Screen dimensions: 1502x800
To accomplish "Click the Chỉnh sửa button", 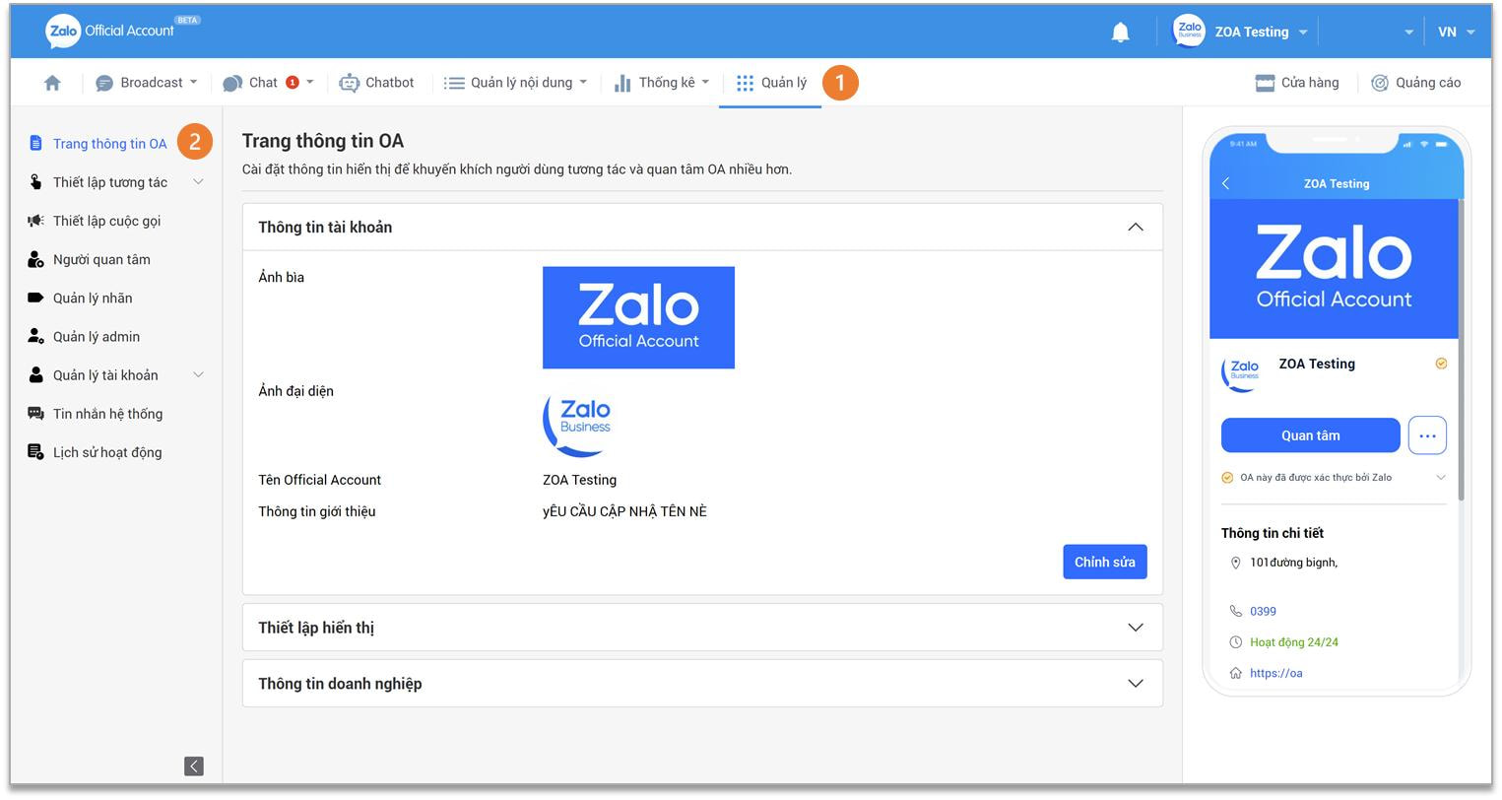I will click(x=1104, y=562).
